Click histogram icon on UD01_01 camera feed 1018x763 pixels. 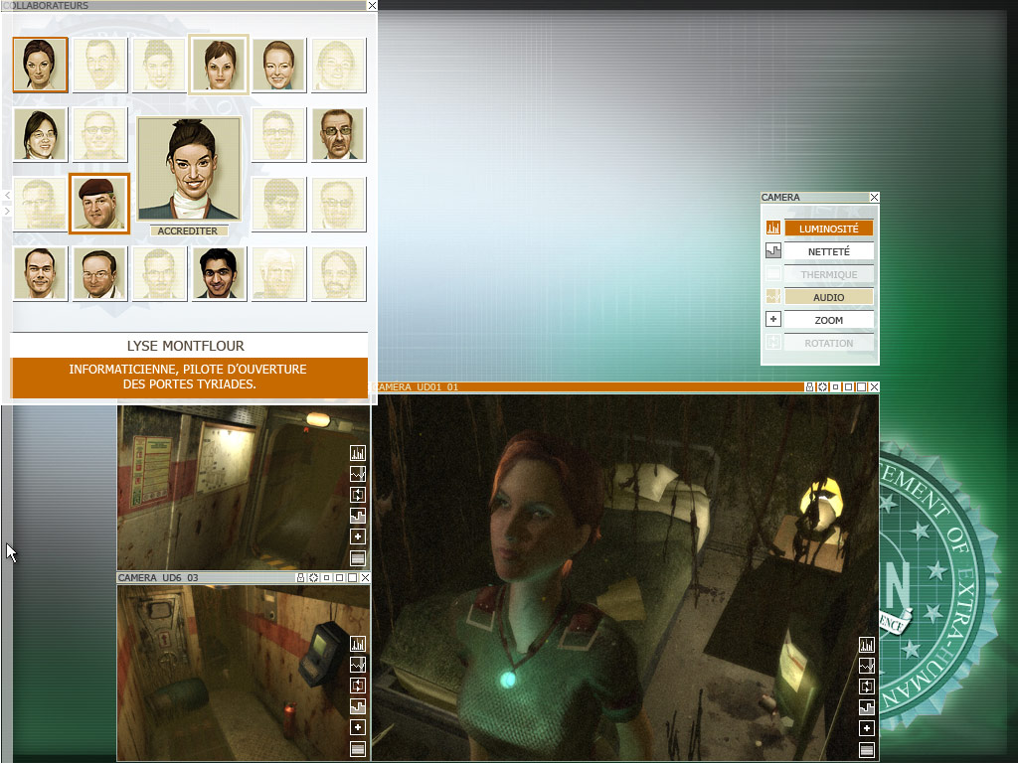click(866, 645)
